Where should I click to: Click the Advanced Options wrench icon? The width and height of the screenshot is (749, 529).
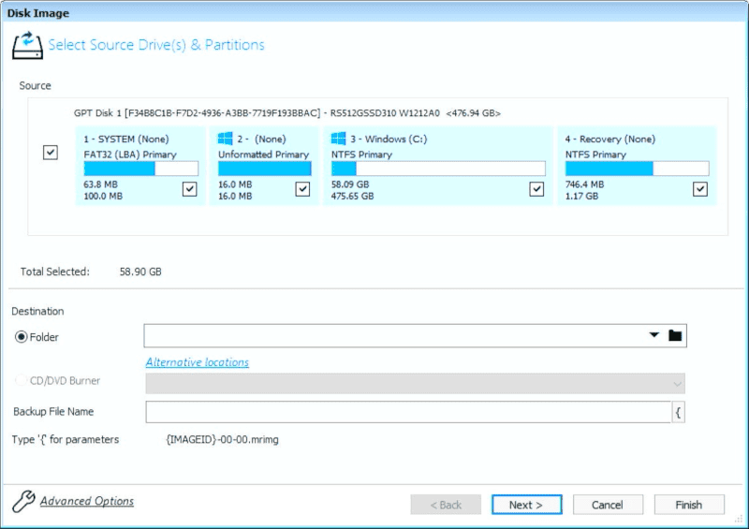tap(23, 502)
